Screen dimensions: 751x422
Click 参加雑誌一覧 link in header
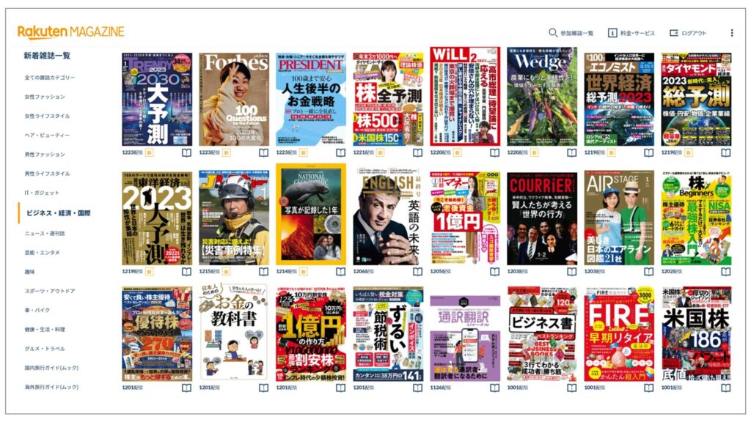576,33
